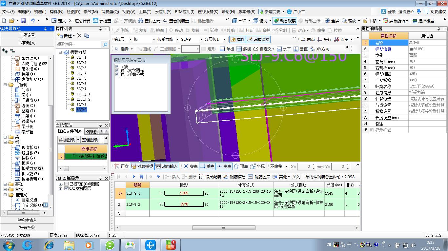This screenshot has height=251, width=448.
Task: Toggle 中点 midpoint snap
Action: (224, 166)
